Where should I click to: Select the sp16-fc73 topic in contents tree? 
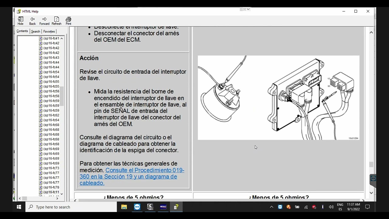51,168
